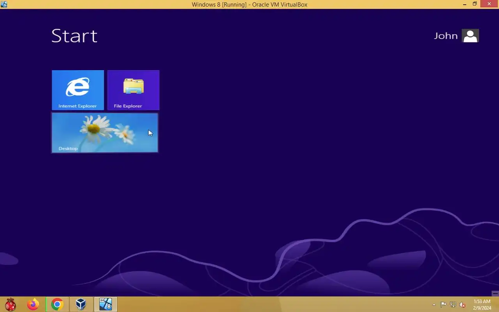Expand the hidden tray icons arrow
This screenshot has width=499, height=312.
[434, 305]
